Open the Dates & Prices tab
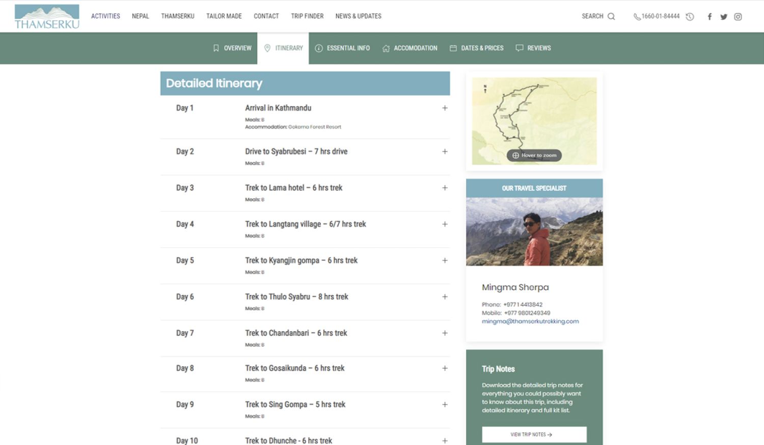 tap(477, 48)
